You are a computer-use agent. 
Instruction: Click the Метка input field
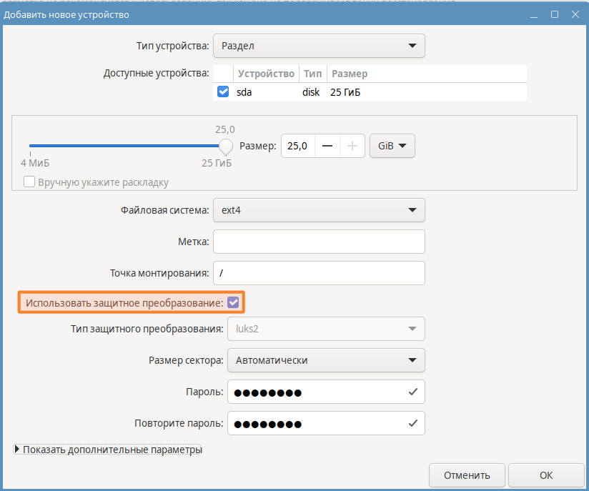click(x=319, y=242)
